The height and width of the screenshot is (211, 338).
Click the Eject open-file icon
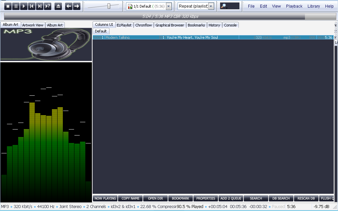[58, 6]
